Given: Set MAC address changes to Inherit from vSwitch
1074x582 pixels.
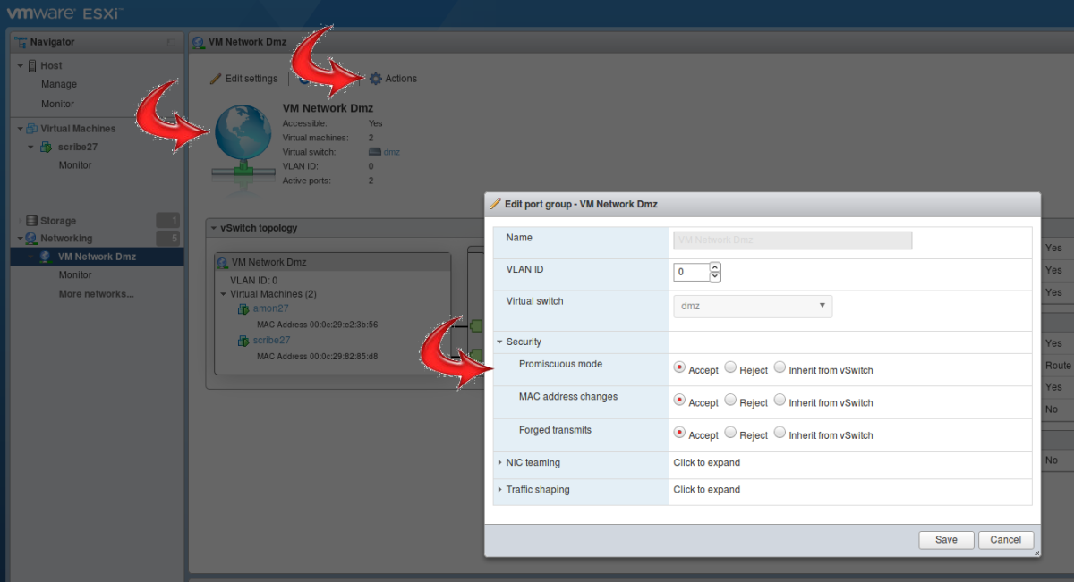Looking at the screenshot, I should tap(780, 401).
